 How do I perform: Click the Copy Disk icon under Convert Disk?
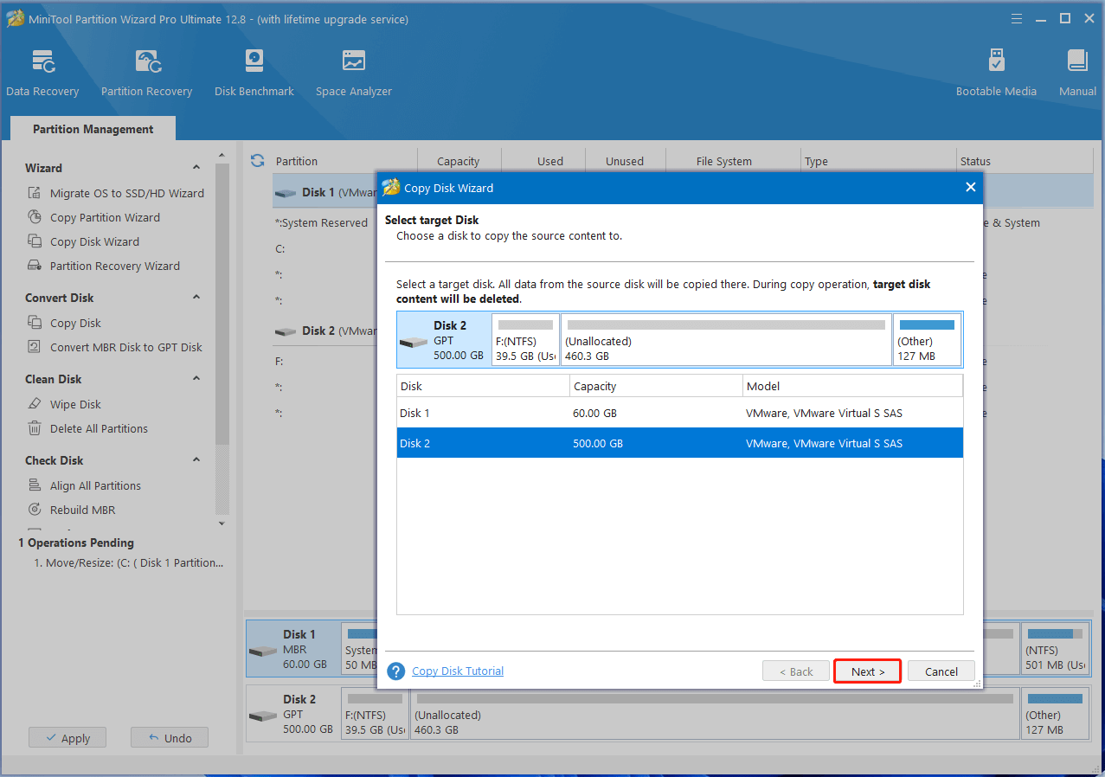click(x=35, y=323)
